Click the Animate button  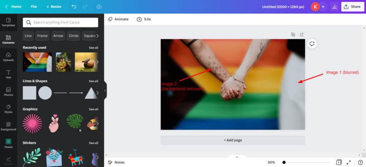118,19
